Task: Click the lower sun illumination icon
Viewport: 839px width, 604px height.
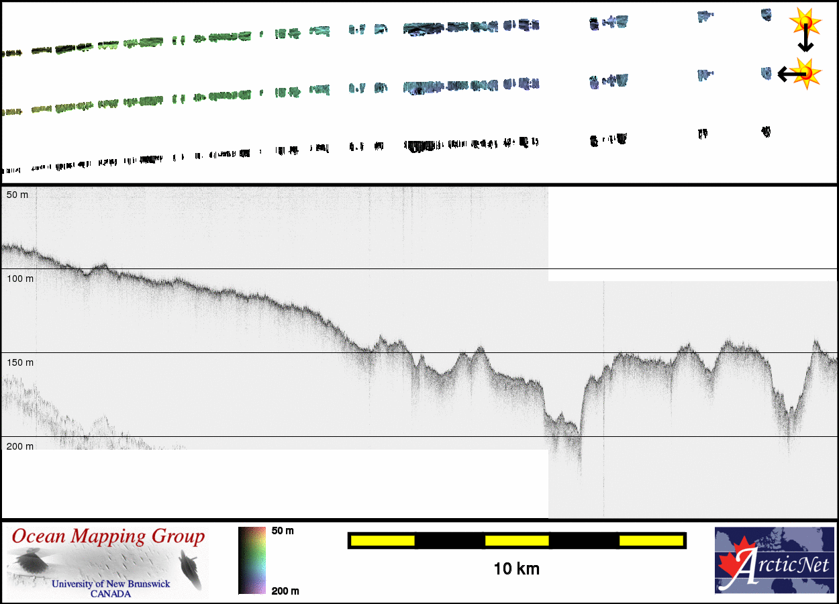Action: [x=807, y=72]
